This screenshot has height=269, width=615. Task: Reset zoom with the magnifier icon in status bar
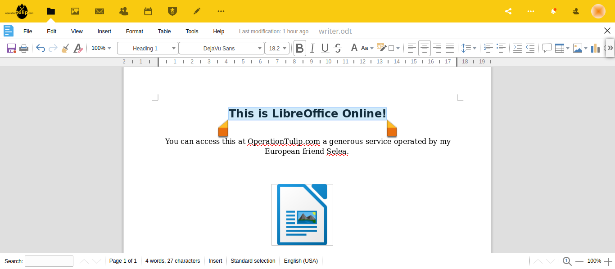[567, 261]
